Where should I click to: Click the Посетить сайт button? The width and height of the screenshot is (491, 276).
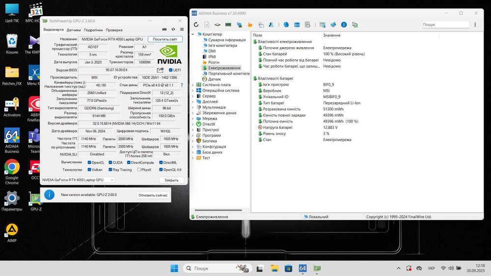(x=165, y=39)
